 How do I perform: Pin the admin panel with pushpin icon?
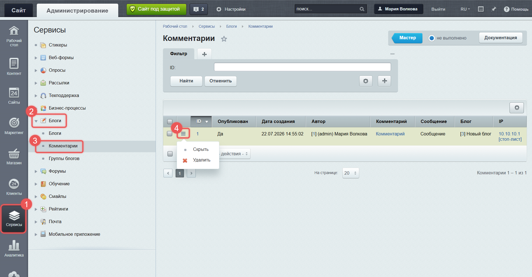(x=494, y=9)
